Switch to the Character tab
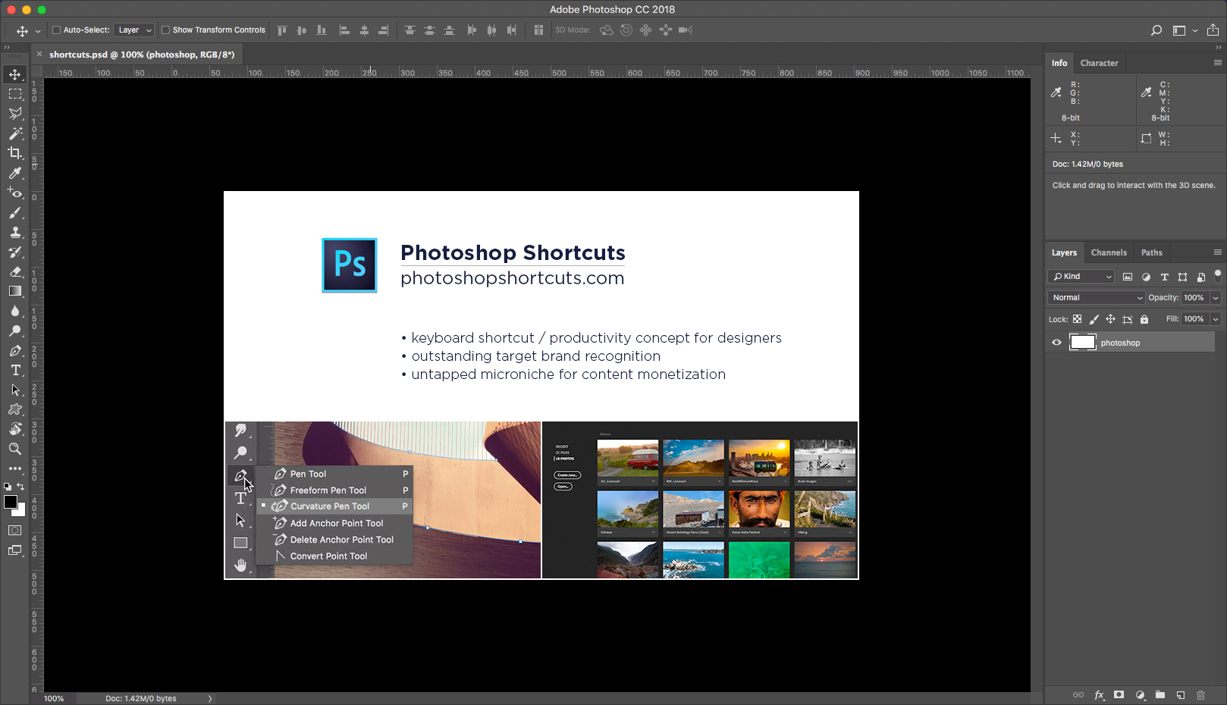 click(x=1100, y=63)
